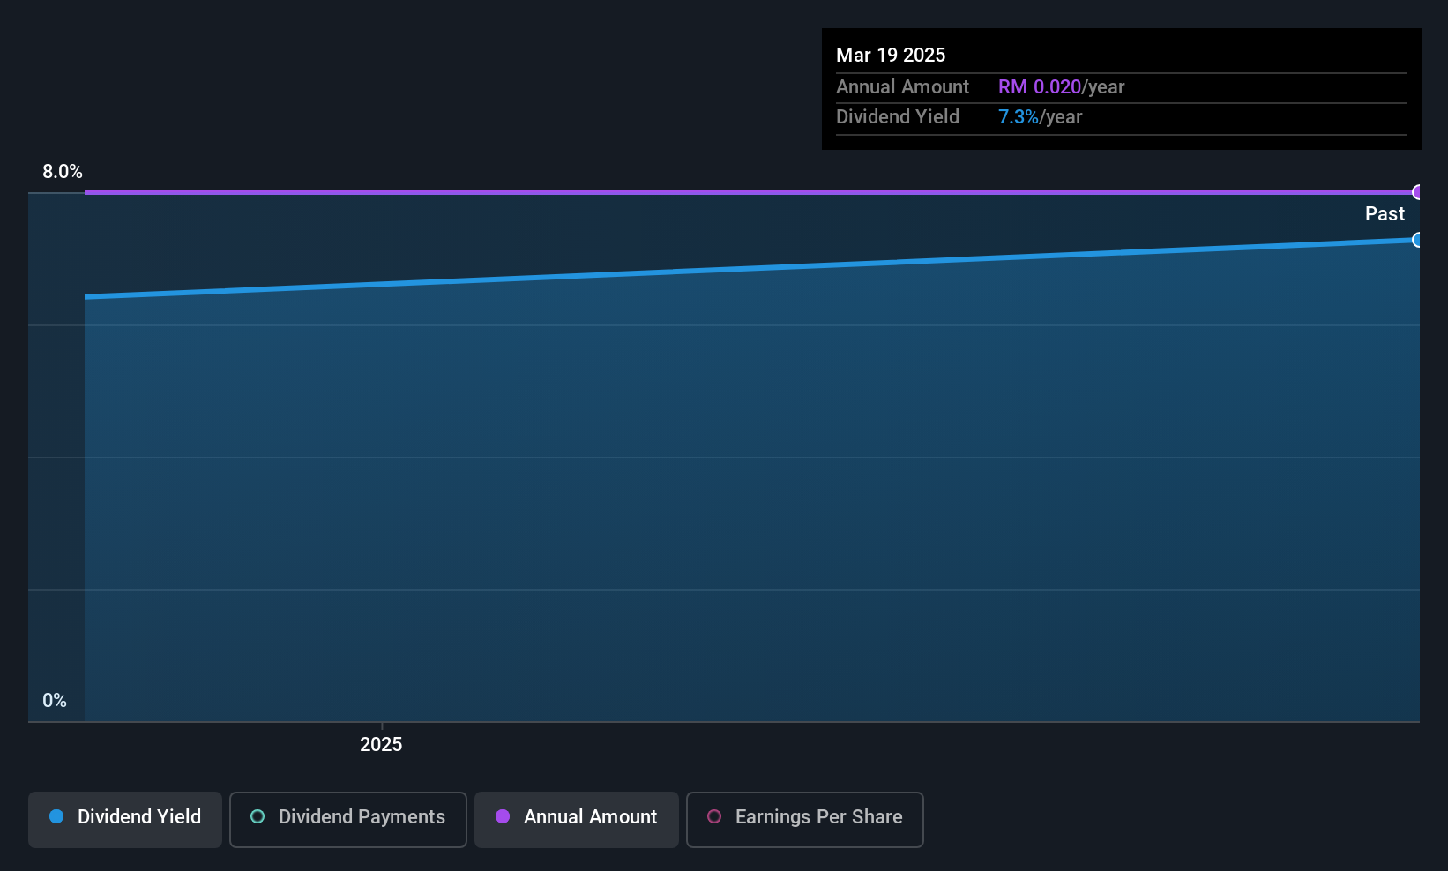Click the 2025 x-axis tick label
The height and width of the screenshot is (871, 1448).
pyautogui.click(x=381, y=744)
